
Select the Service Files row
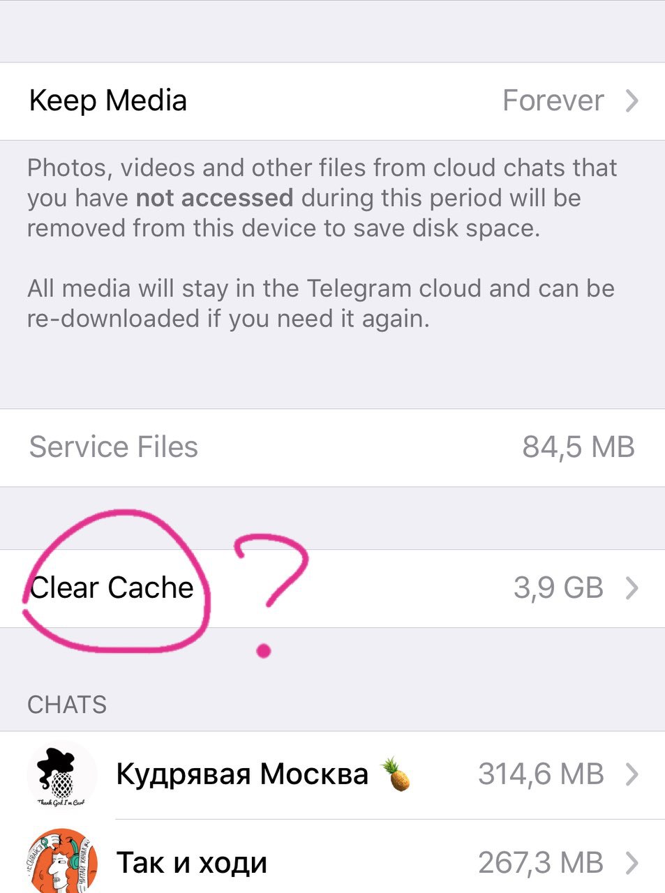tap(332, 448)
